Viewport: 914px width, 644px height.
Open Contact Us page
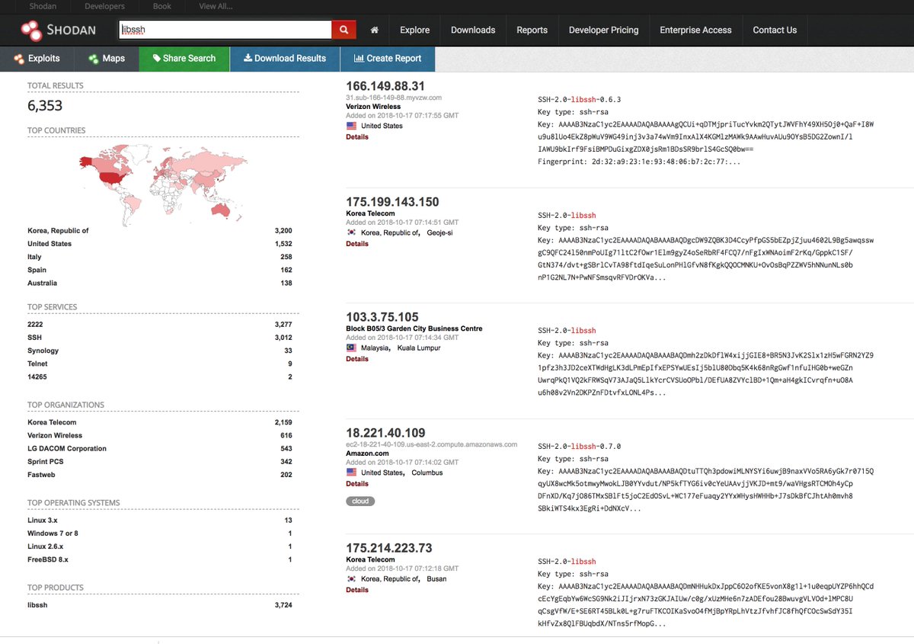pos(775,30)
